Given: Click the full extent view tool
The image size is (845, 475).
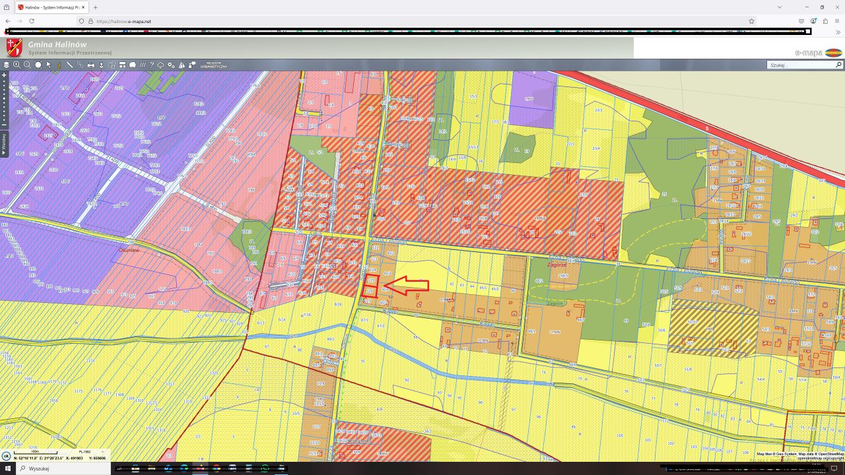Looking at the screenshot, I should click(38, 65).
